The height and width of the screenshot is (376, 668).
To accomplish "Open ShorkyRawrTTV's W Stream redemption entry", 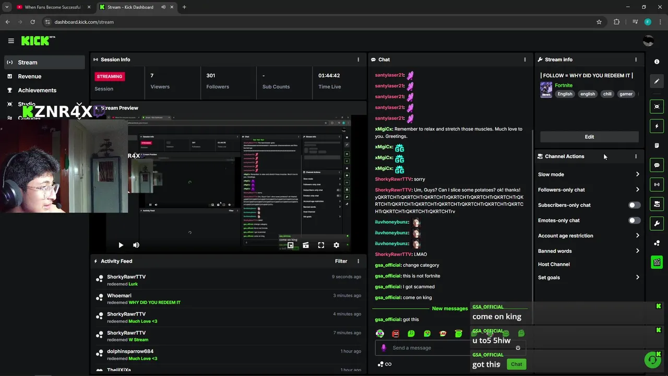I will [x=229, y=336].
